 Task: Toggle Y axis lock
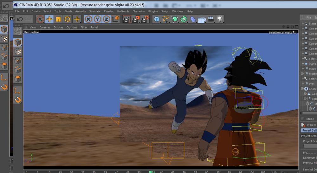[97, 19]
